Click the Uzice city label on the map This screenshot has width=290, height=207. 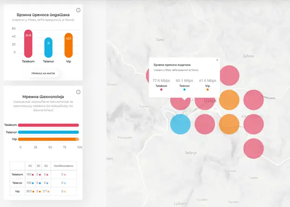[210, 100]
